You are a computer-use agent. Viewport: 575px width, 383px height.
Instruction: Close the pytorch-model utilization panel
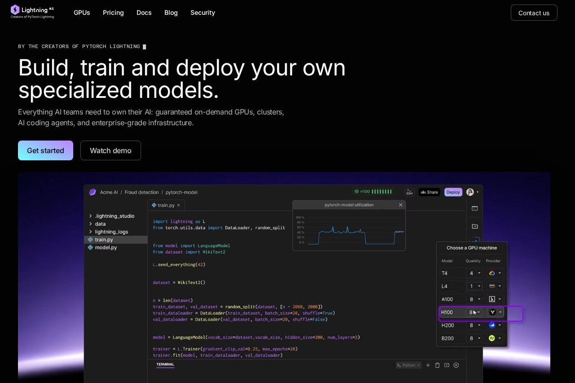pos(401,205)
